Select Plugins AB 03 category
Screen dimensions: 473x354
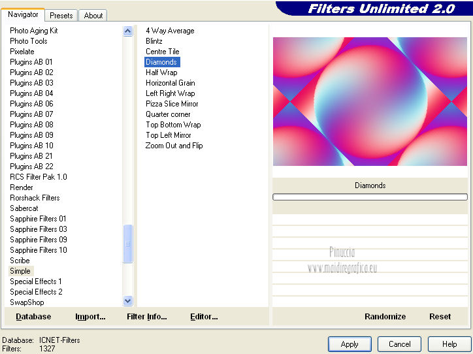coord(31,83)
